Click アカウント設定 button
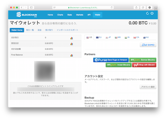This screenshot has width=166, height=119. 148,87
